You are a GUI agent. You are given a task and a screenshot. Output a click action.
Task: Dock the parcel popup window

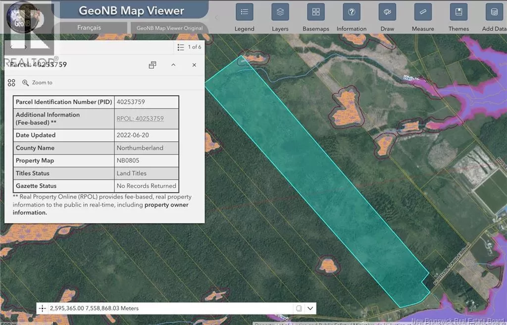(152, 65)
